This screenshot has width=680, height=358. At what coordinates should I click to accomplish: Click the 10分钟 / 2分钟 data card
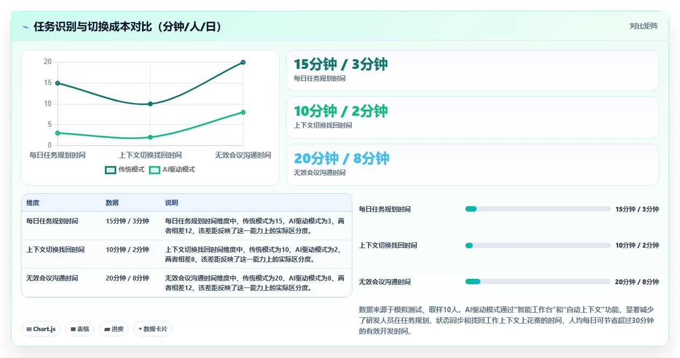[472, 117]
